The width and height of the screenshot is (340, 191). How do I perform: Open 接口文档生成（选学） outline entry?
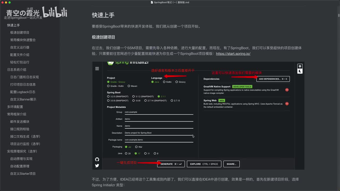click(25, 137)
